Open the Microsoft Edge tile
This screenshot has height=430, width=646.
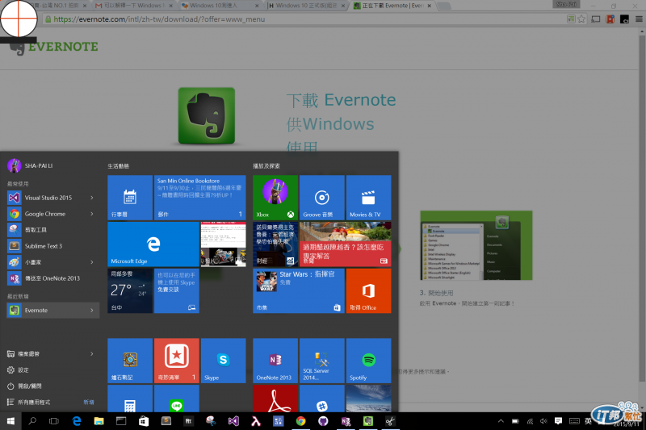coord(153,244)
